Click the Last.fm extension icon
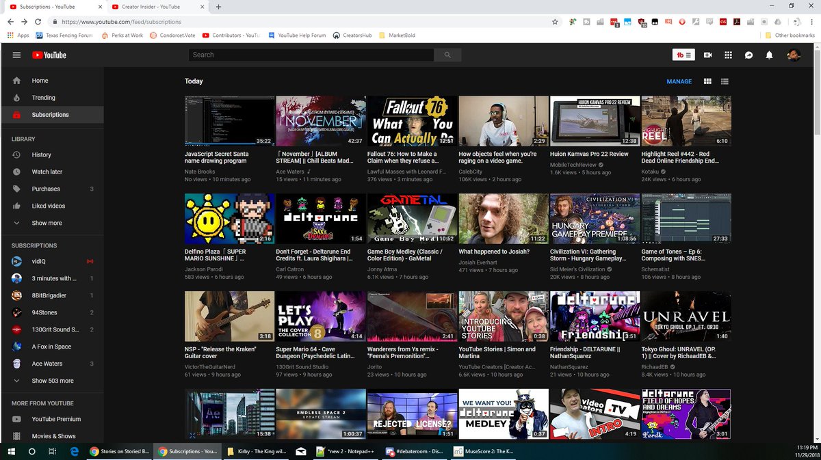 tap(723, 22)
